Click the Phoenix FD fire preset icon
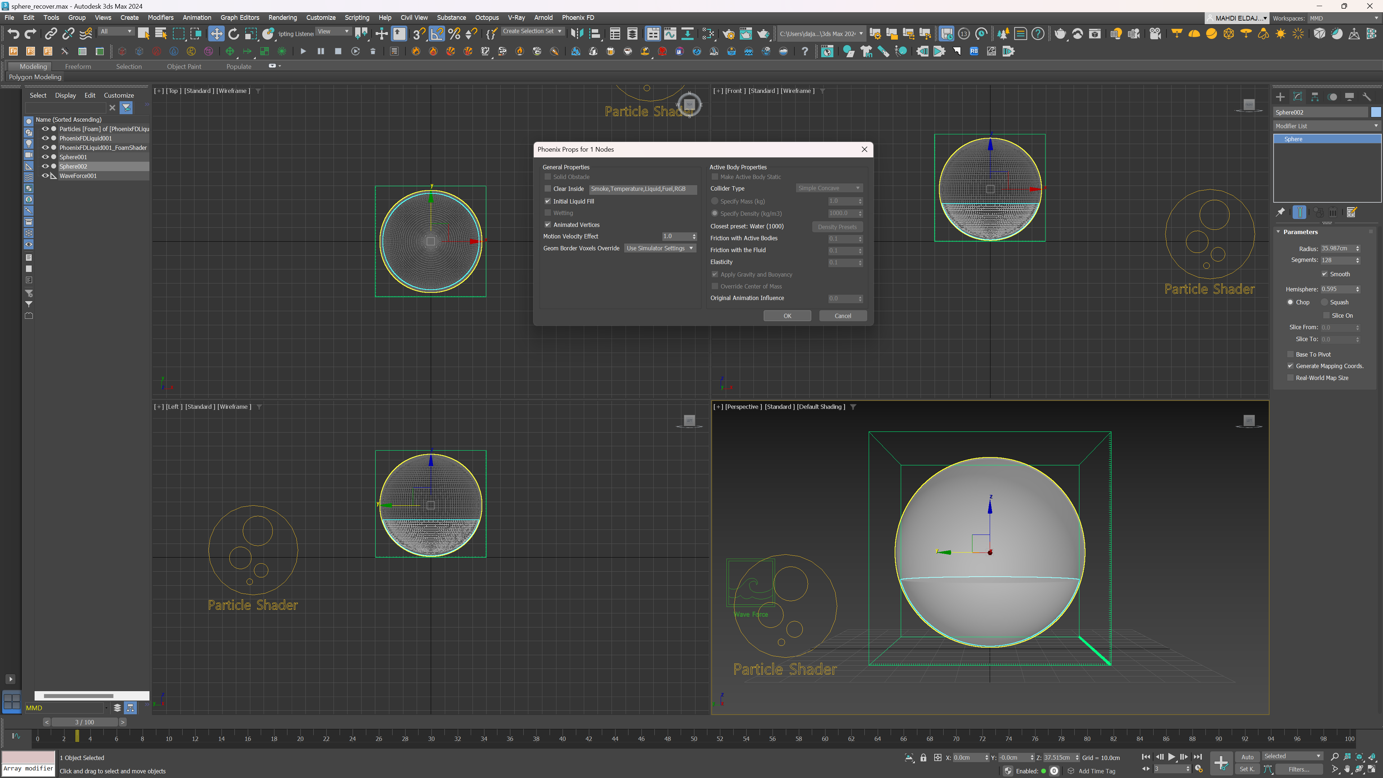1383x778 pixels. pyautogui.click(x=416, y=52)
